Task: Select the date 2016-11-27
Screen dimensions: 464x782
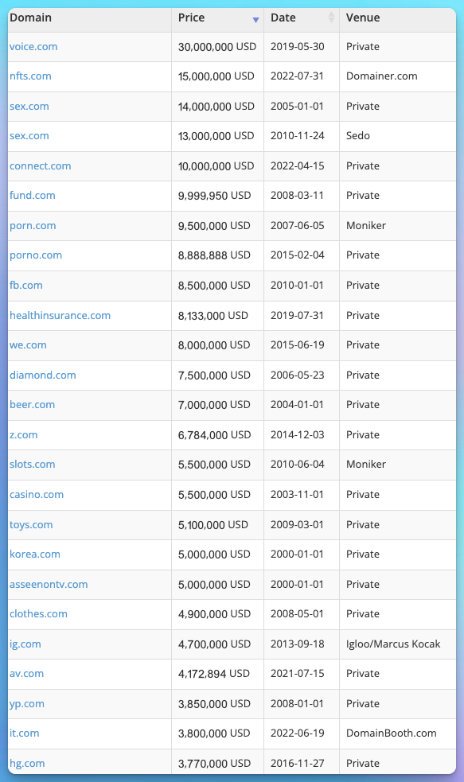Action: 298,763
